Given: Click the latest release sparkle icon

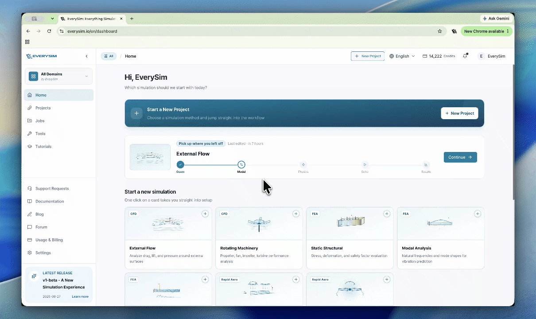Looking at the screenshot, I should pos(34,276).
